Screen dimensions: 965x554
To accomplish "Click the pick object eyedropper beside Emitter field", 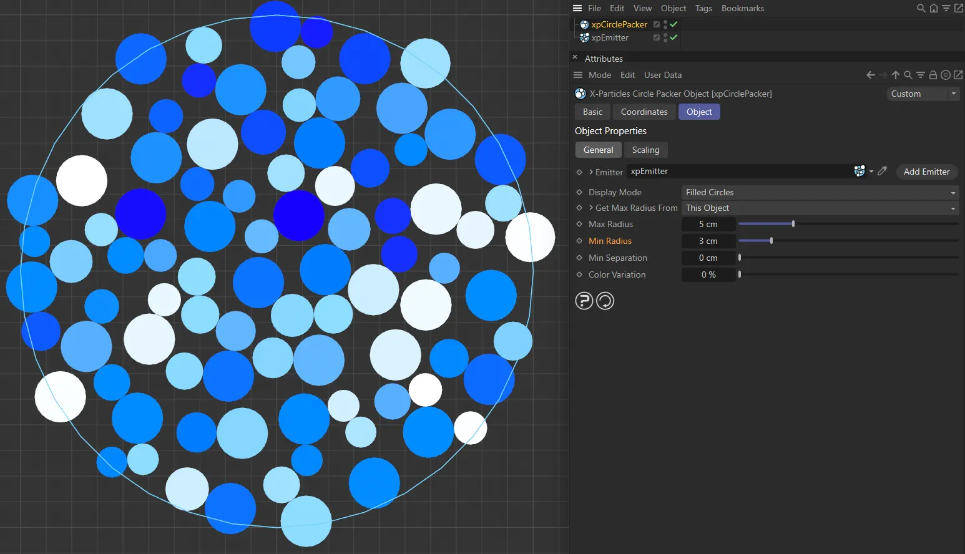I will click(882, 171).
